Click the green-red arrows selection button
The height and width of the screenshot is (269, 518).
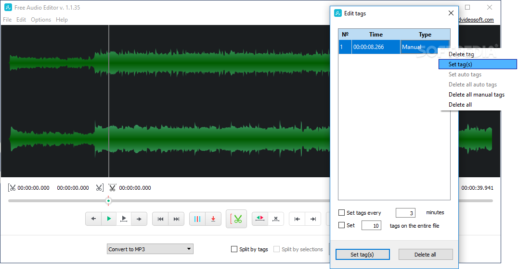coord(260,219)
